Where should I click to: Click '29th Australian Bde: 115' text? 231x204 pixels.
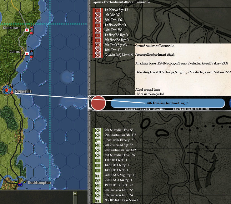point(121,135)
